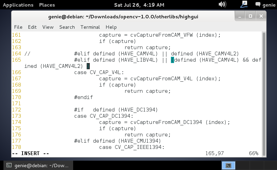Click 'case CV_CAP_V4L:' on line 166
277x170 pixels.
99,72
